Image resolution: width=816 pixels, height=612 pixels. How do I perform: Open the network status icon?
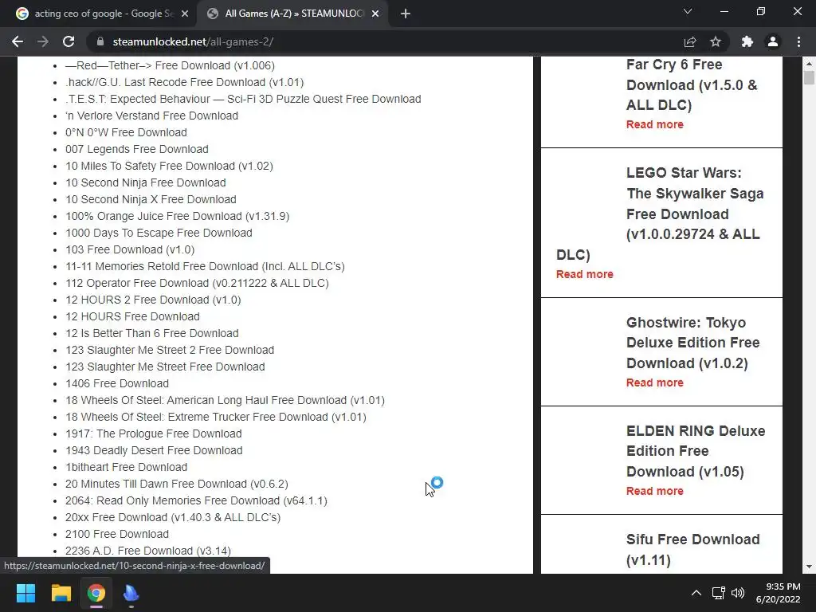click(x=719, y=593)
